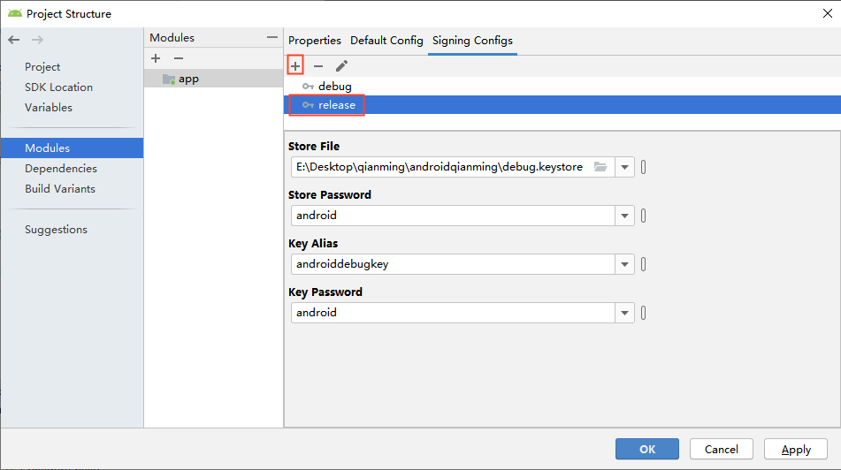Collapse the Modules panel using the top-right dash
The width and height of the screenshot is (841, 470).
(272, 38)
